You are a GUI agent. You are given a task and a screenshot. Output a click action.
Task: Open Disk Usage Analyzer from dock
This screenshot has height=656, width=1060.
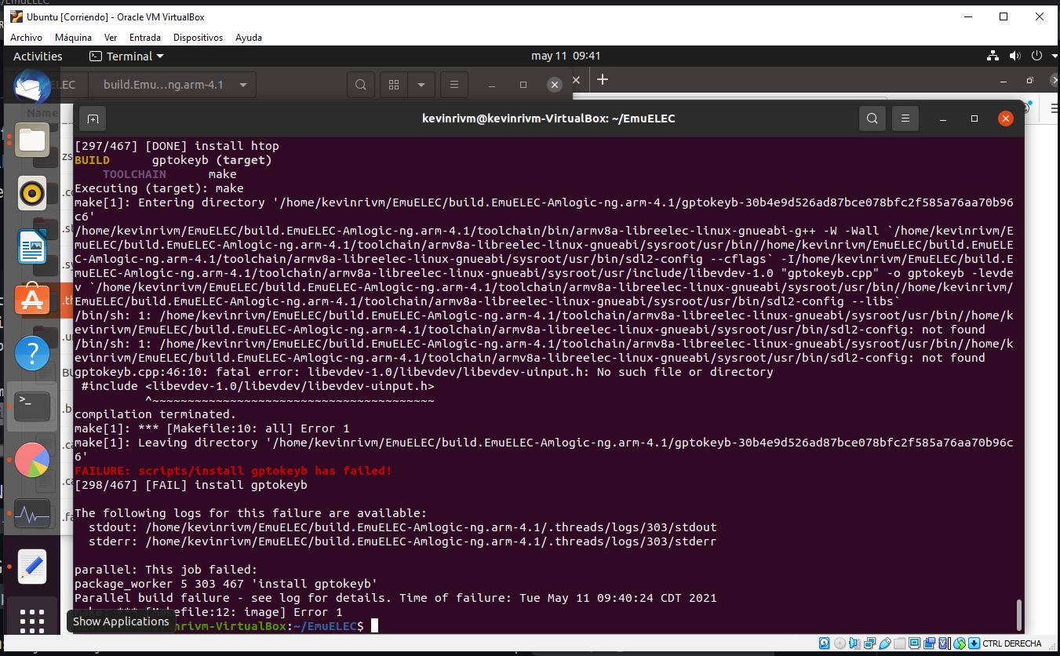coord(32,460)
